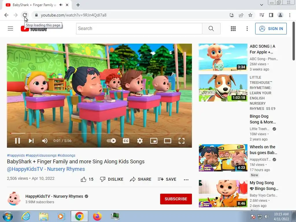Image resolution: width=296 pixels, height=222 pixels.
Task: Open media controls icon in toolbar
Action: click(x=262, y=15)
